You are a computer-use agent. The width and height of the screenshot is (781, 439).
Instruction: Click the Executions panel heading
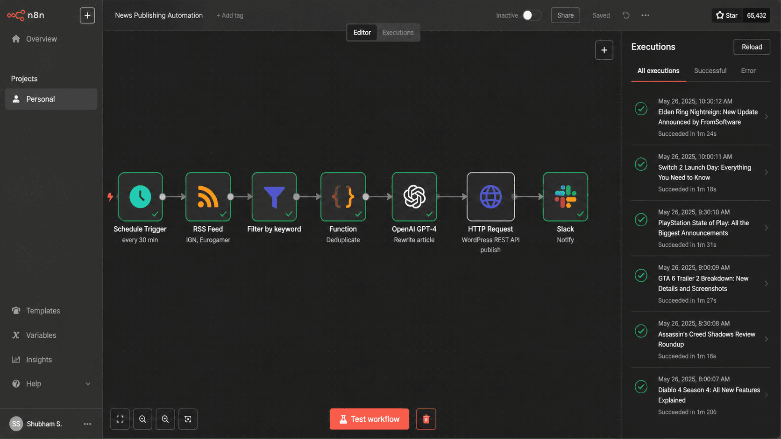coord(653,47)
